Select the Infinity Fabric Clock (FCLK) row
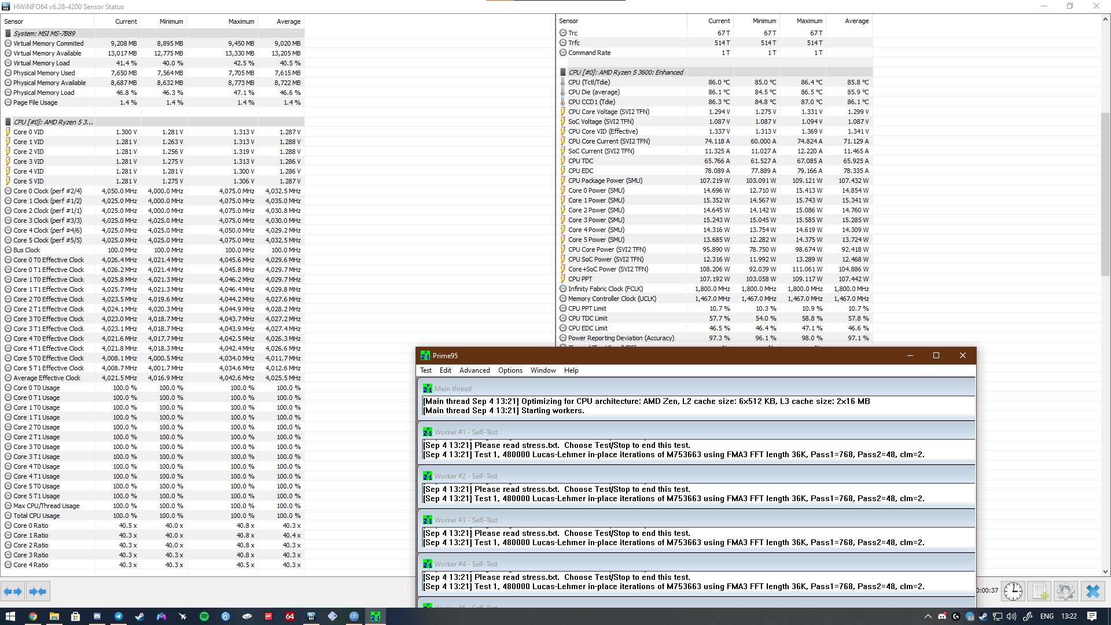The image size is (1111, 625). coord(715,289)
